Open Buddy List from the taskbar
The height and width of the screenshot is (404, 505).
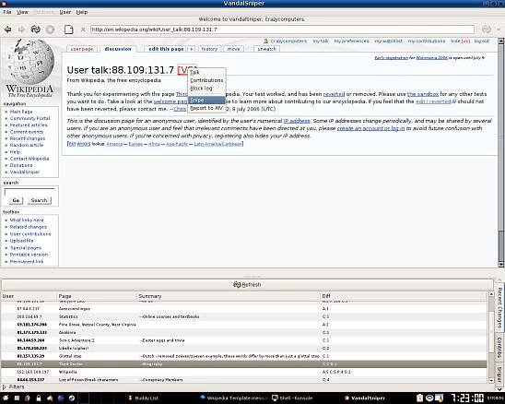pos(143,398)
